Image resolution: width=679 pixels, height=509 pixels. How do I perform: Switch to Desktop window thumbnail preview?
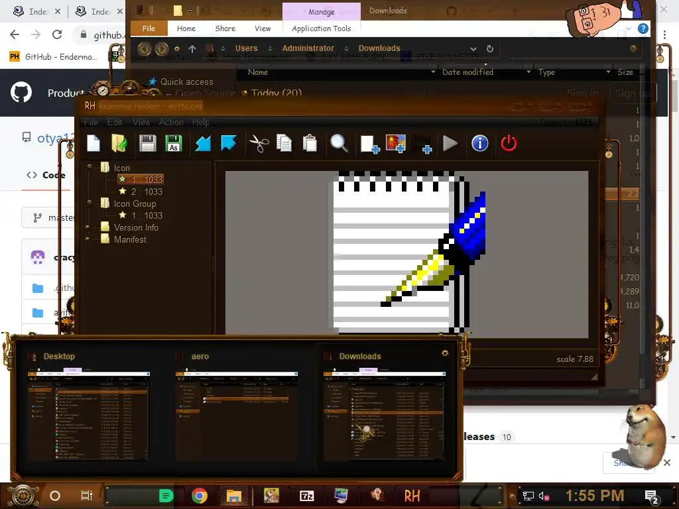90,408
